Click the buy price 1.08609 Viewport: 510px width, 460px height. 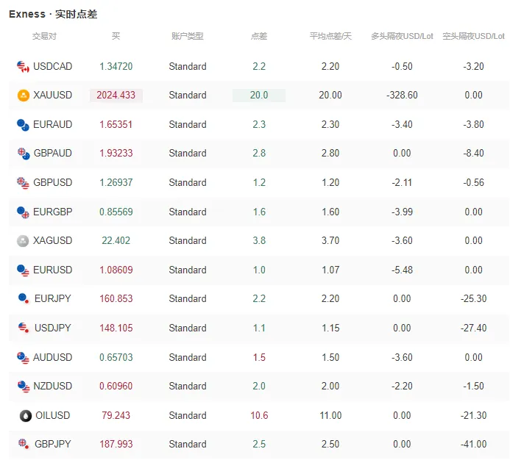click(x=116, y=270)
